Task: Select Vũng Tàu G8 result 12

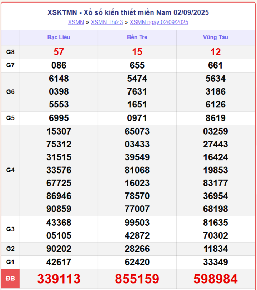Action: point(216,52)
